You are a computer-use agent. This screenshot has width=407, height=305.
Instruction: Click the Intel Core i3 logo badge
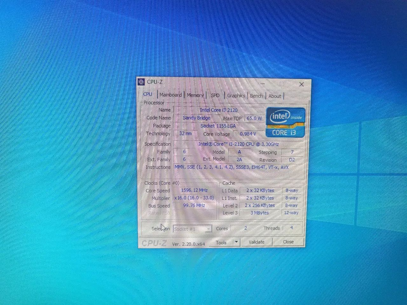point(286,122)
